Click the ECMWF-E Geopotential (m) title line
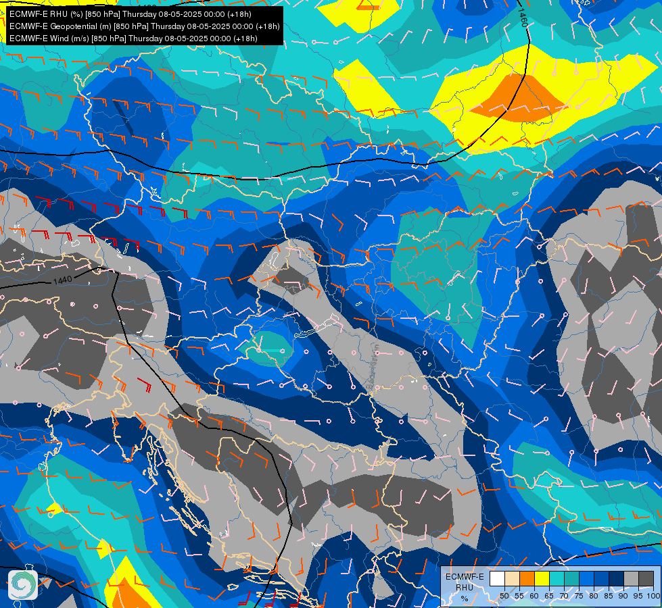 145,26
